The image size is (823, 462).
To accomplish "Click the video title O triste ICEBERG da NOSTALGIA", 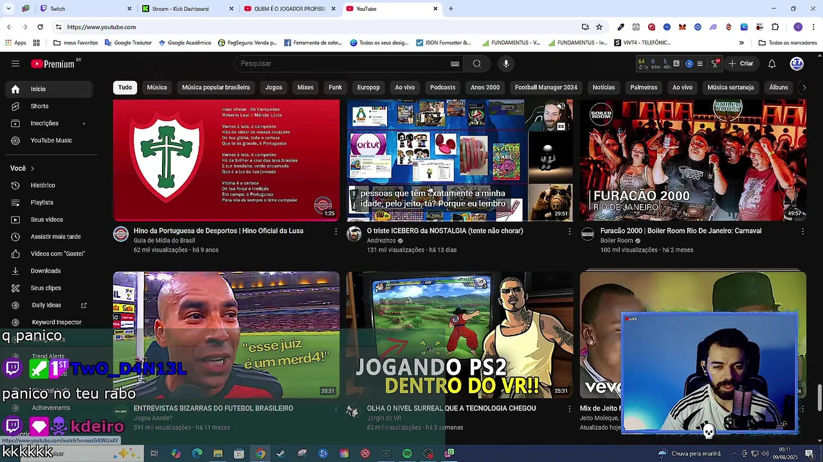I will pyautogui.click(x=445, y=231).
